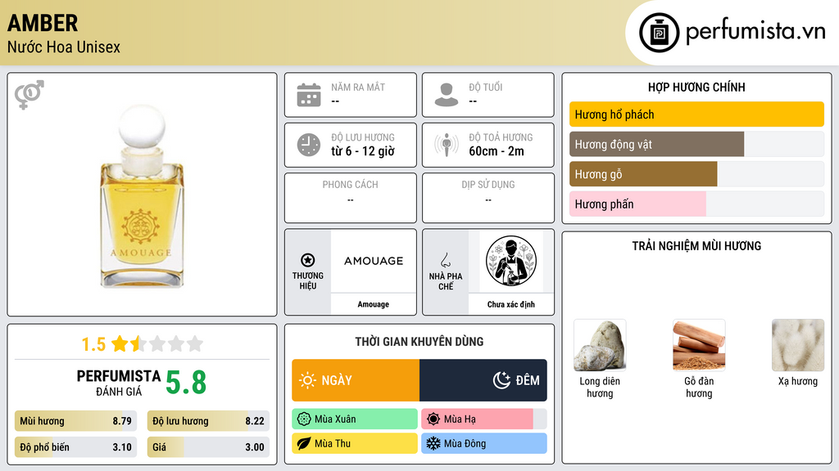Click the Gỗ đàn hương sandalwood thumbnail
The image size is (839, 471).
[699, 346]
